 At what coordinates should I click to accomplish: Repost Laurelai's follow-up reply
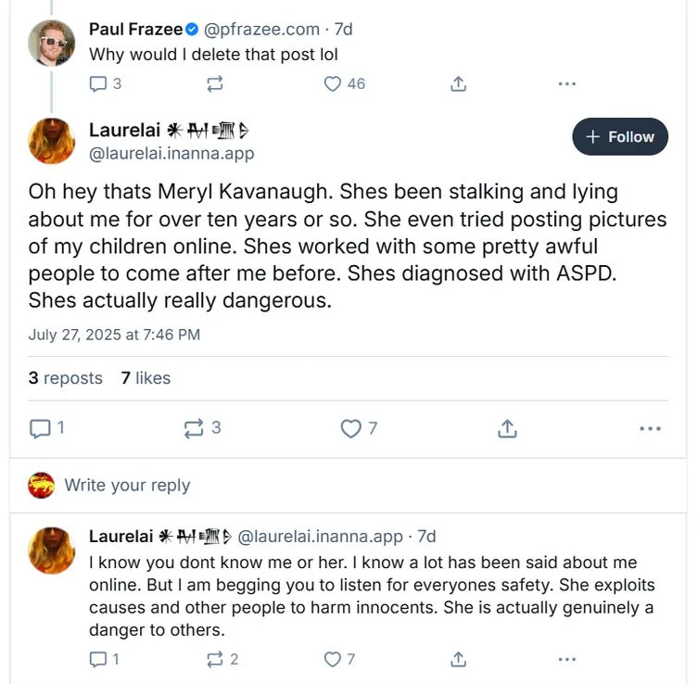pos(214,659)
